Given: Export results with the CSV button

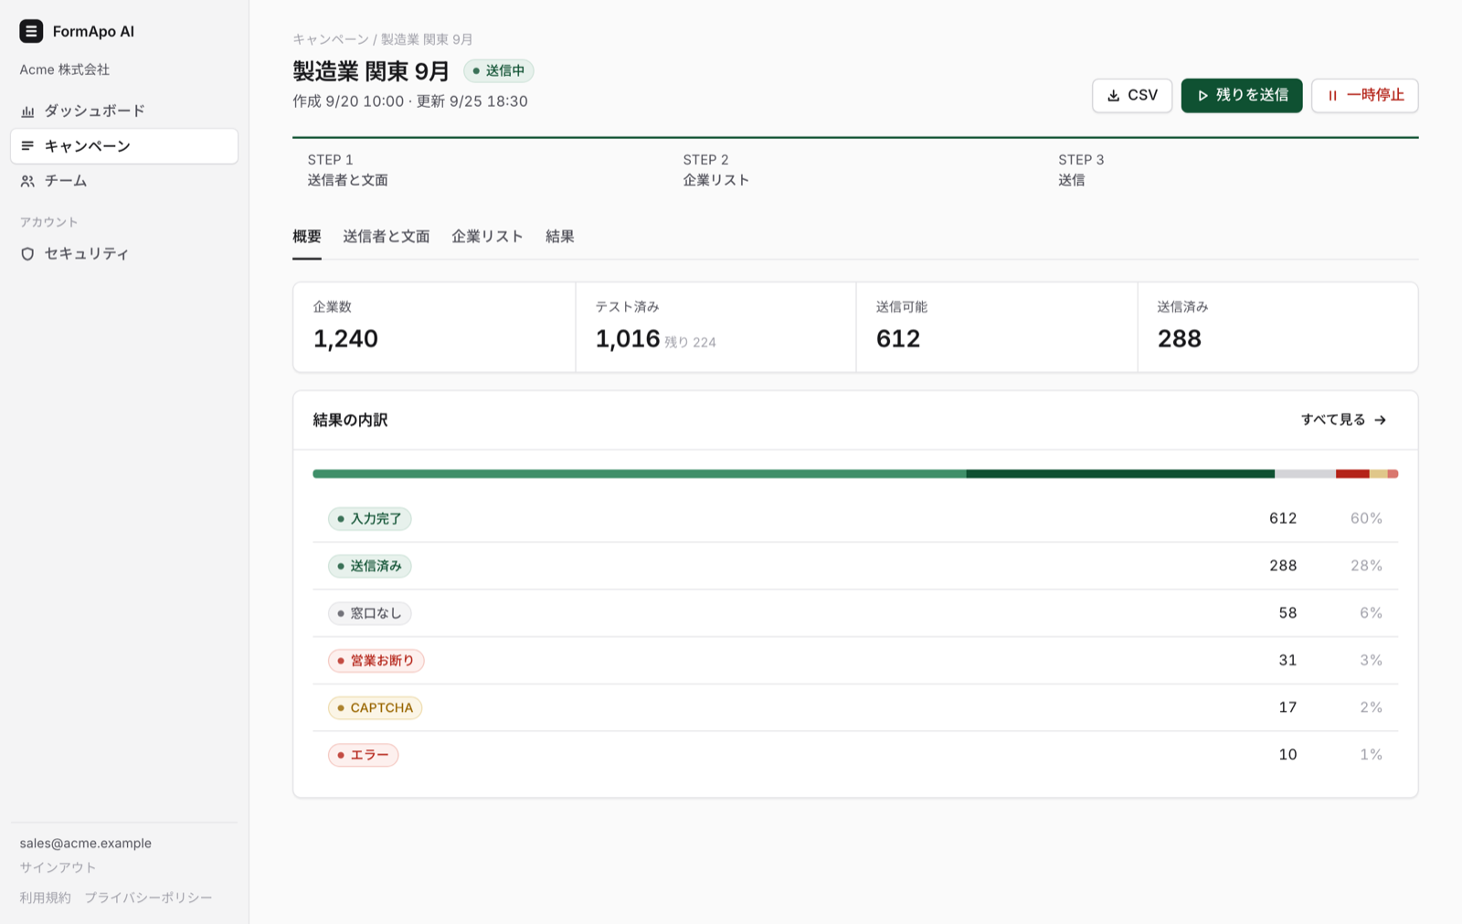Looking at the screenshot, I should 1132,95.
